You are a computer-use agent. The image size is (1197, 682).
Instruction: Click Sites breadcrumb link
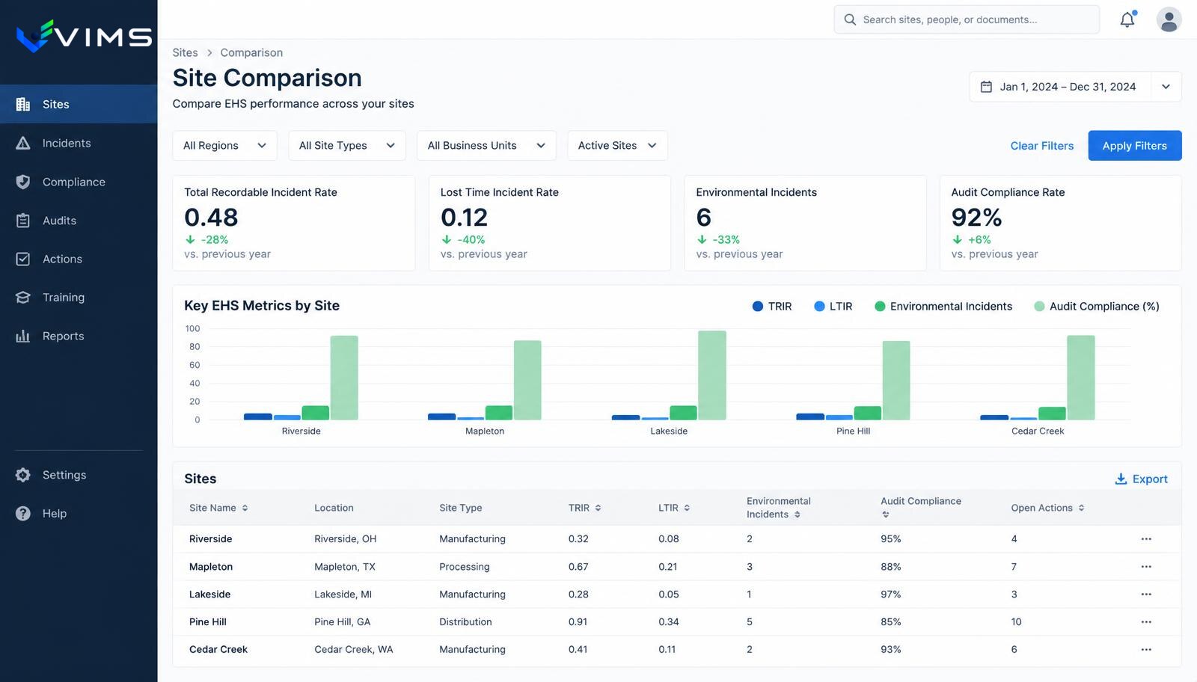[x=185, y=52]
